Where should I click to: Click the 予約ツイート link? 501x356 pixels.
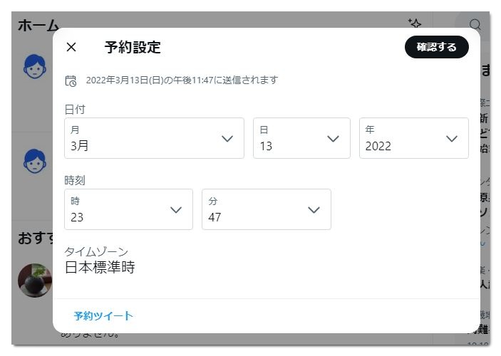point(103,315)
